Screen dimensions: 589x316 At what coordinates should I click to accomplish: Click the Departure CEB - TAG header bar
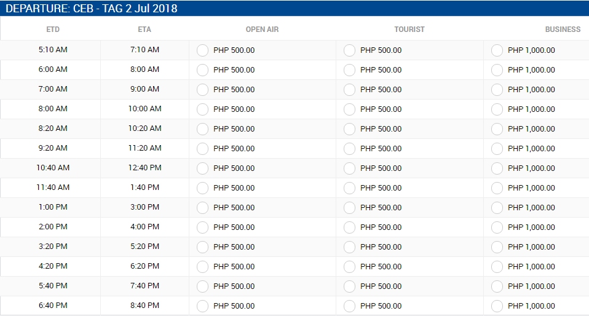point(294,8)
